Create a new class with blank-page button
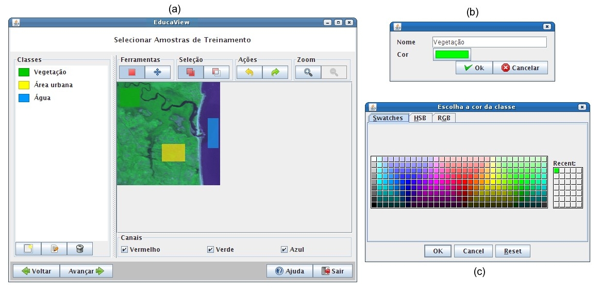The height and width of the screenshot is (291, 600). tap(28, 249)
